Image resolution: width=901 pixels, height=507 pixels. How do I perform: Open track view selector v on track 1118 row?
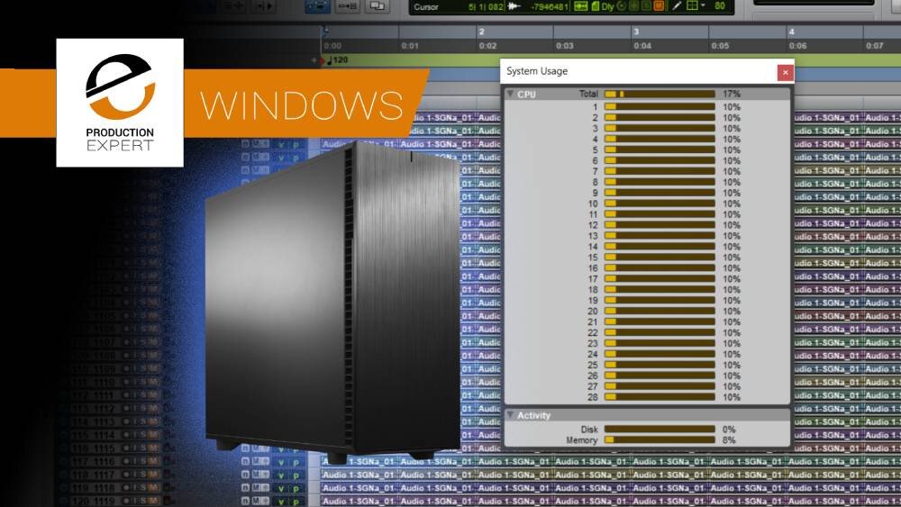(281, 489)
